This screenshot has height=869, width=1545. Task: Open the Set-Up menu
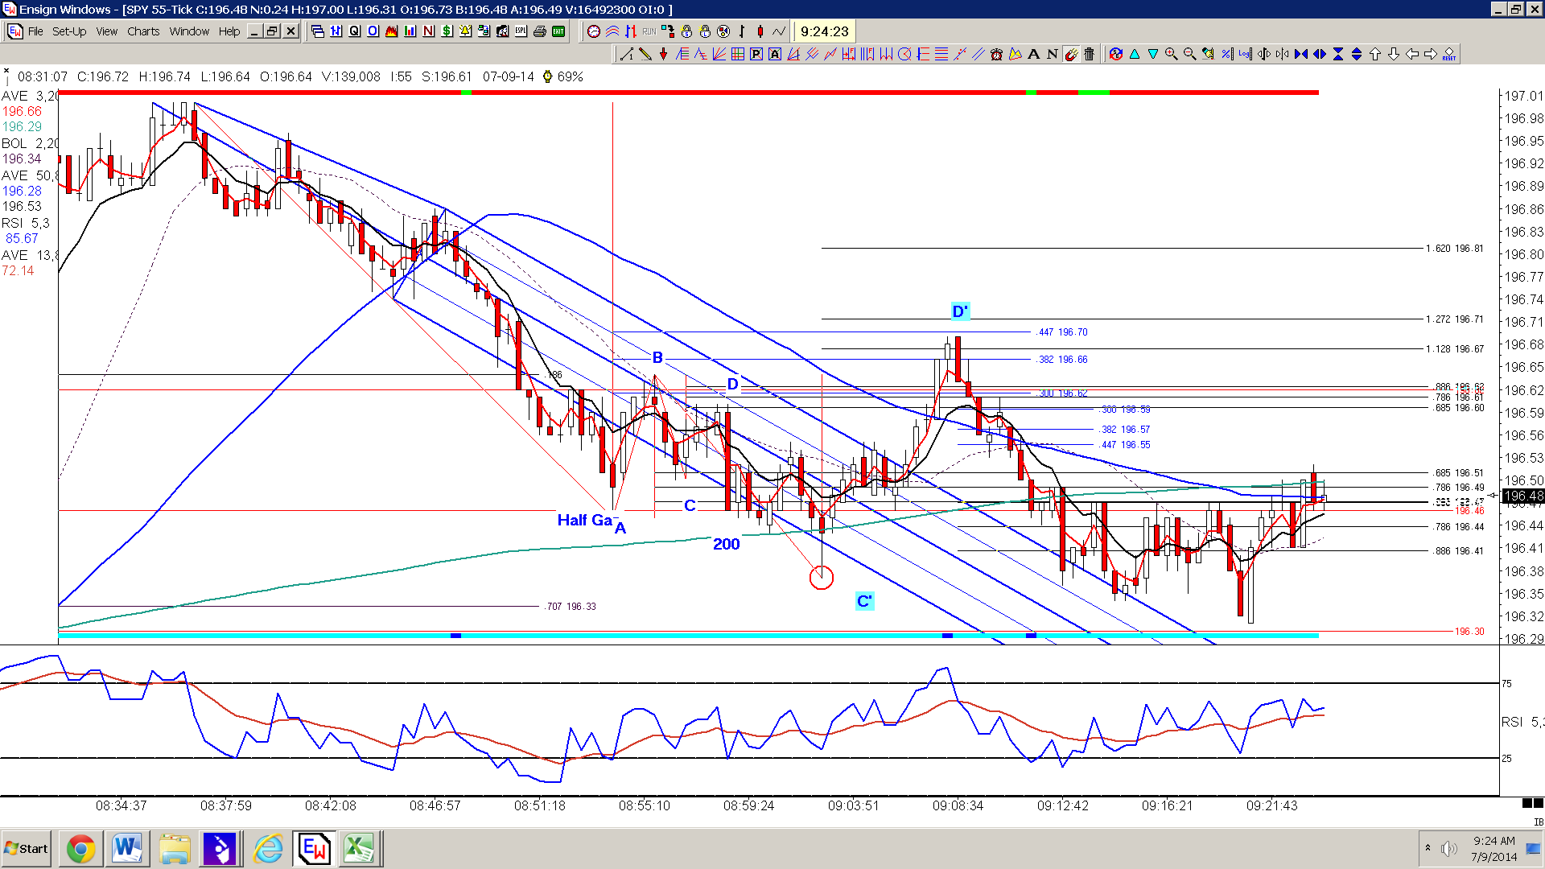(x=69, y=31)
